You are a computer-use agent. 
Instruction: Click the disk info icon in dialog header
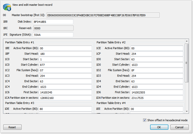(x=7, y=7)
